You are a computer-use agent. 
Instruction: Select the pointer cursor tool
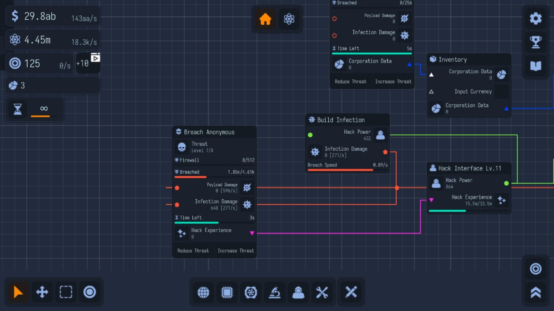[18, 292]
